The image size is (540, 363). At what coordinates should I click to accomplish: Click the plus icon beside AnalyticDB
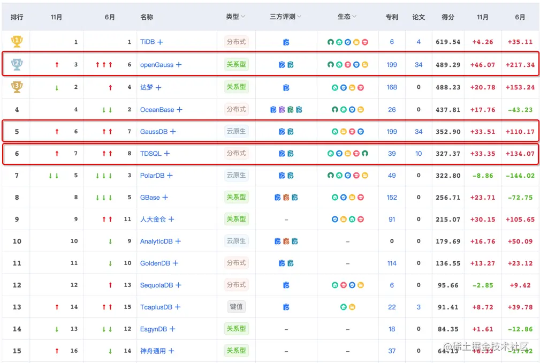(178, 241)
